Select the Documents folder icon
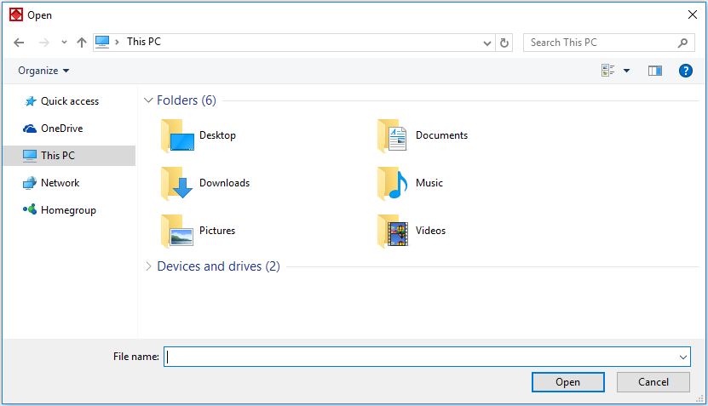The height and width of the screenshot is (406, 708). (x=393, y=135)
